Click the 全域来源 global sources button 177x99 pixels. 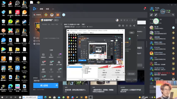105,75
